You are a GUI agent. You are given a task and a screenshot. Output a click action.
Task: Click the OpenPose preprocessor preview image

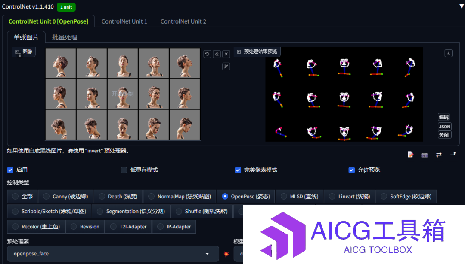click(x=344, y=94)
